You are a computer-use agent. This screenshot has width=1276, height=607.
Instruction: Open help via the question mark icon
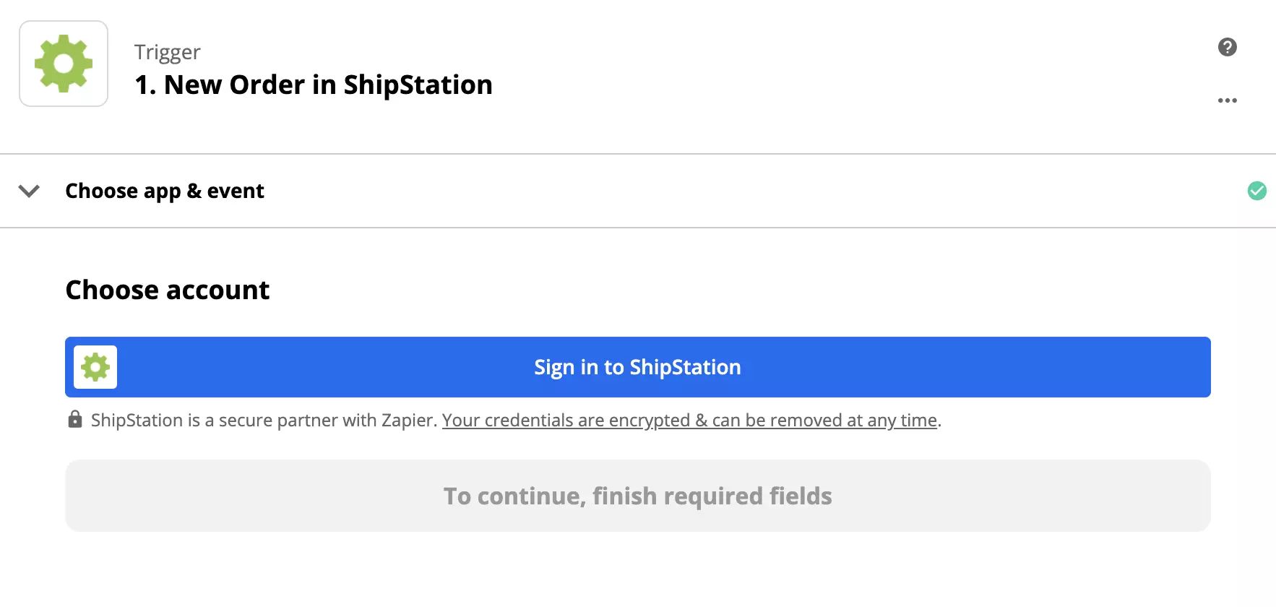coord(1226,48)
